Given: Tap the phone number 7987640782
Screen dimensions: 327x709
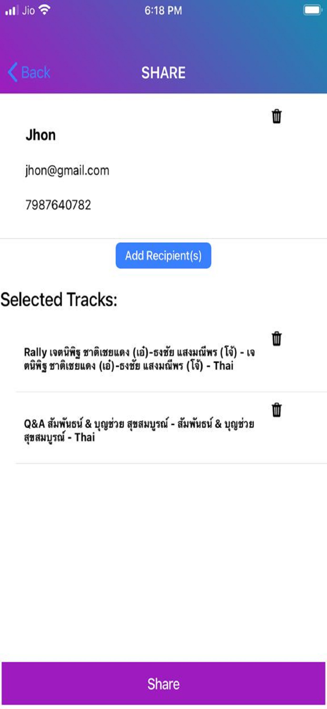Looking at the screenshot, I should click(58, 205).
